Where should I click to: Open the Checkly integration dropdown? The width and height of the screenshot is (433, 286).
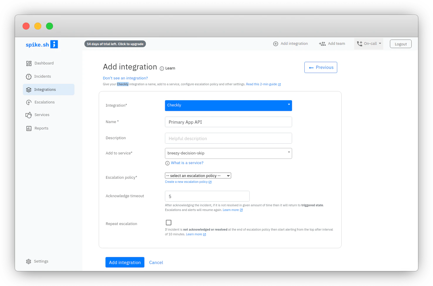229,105
